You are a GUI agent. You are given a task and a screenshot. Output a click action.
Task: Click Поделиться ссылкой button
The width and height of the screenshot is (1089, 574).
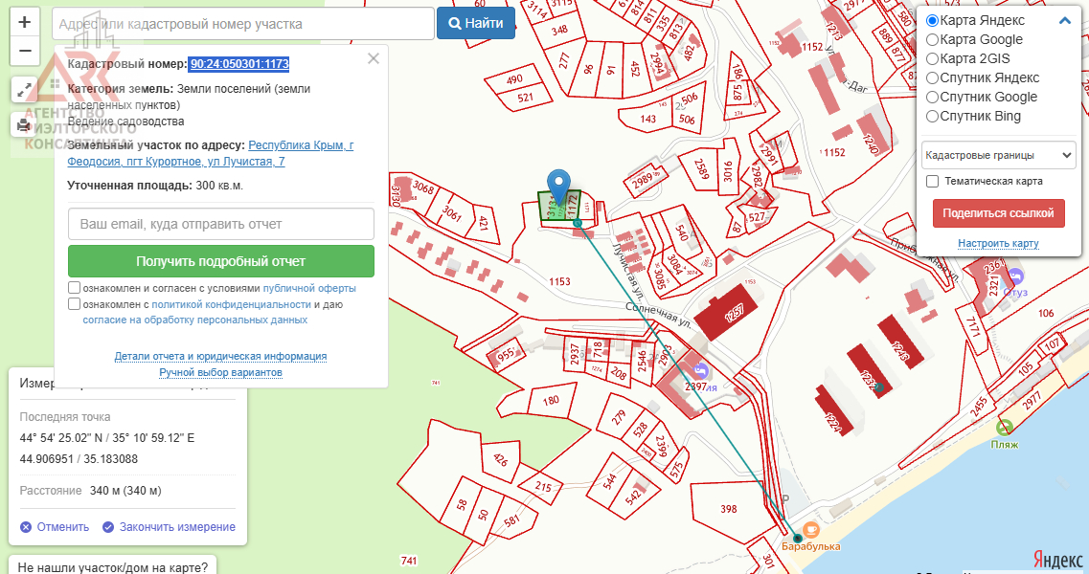pyautogui.click(x=998, y=213)
